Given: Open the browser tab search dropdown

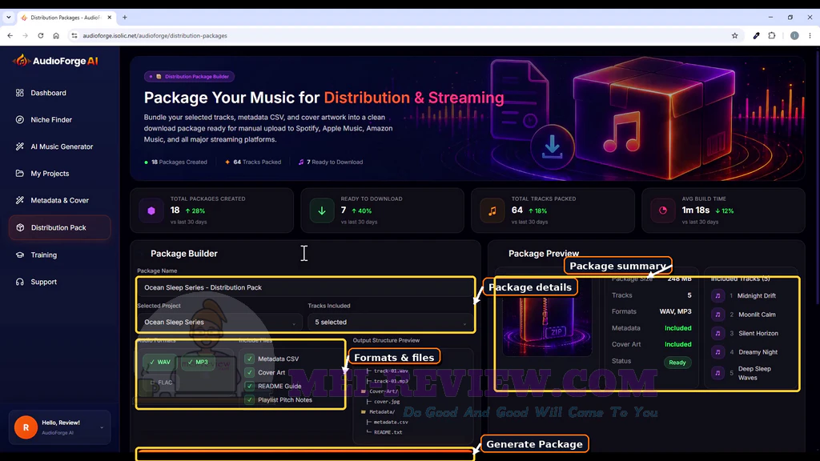Looking at the screenshot, I should (x=8, y=18).
